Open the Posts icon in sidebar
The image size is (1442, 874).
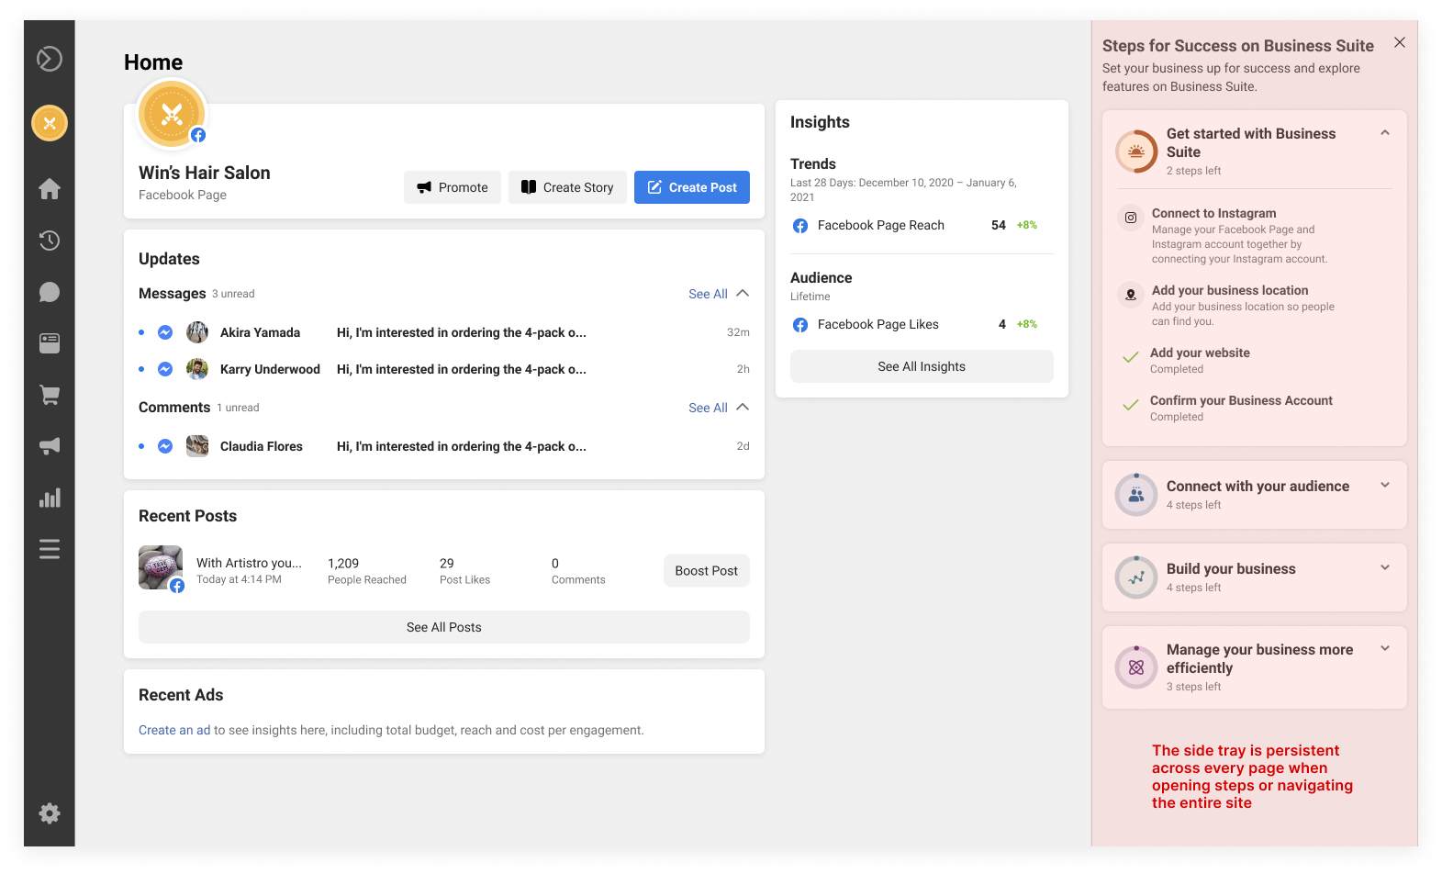(x=50, y=343)
